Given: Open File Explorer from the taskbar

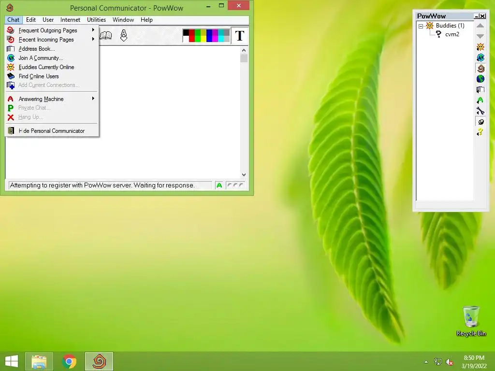Looking at the screenshot, I should pyautogui.click(x=39, y=361).
